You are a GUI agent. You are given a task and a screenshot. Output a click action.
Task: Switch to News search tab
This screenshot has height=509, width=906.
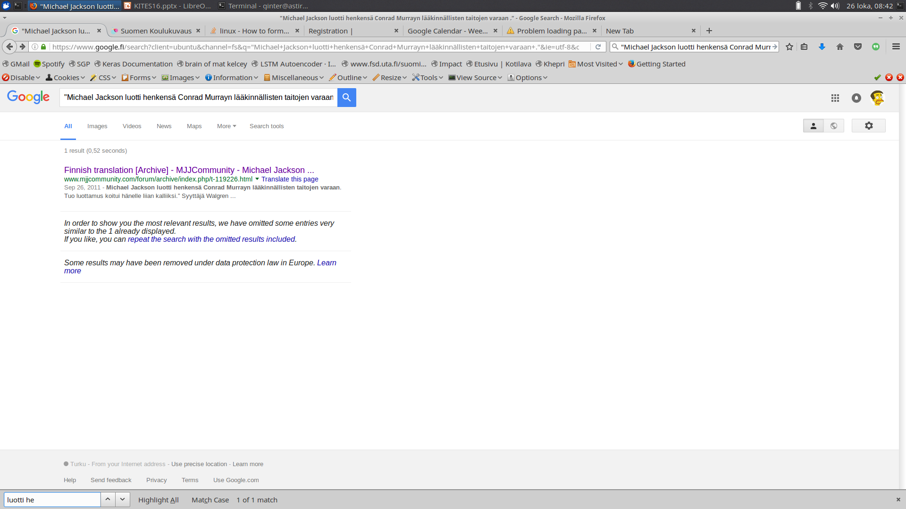coord(164,126)
